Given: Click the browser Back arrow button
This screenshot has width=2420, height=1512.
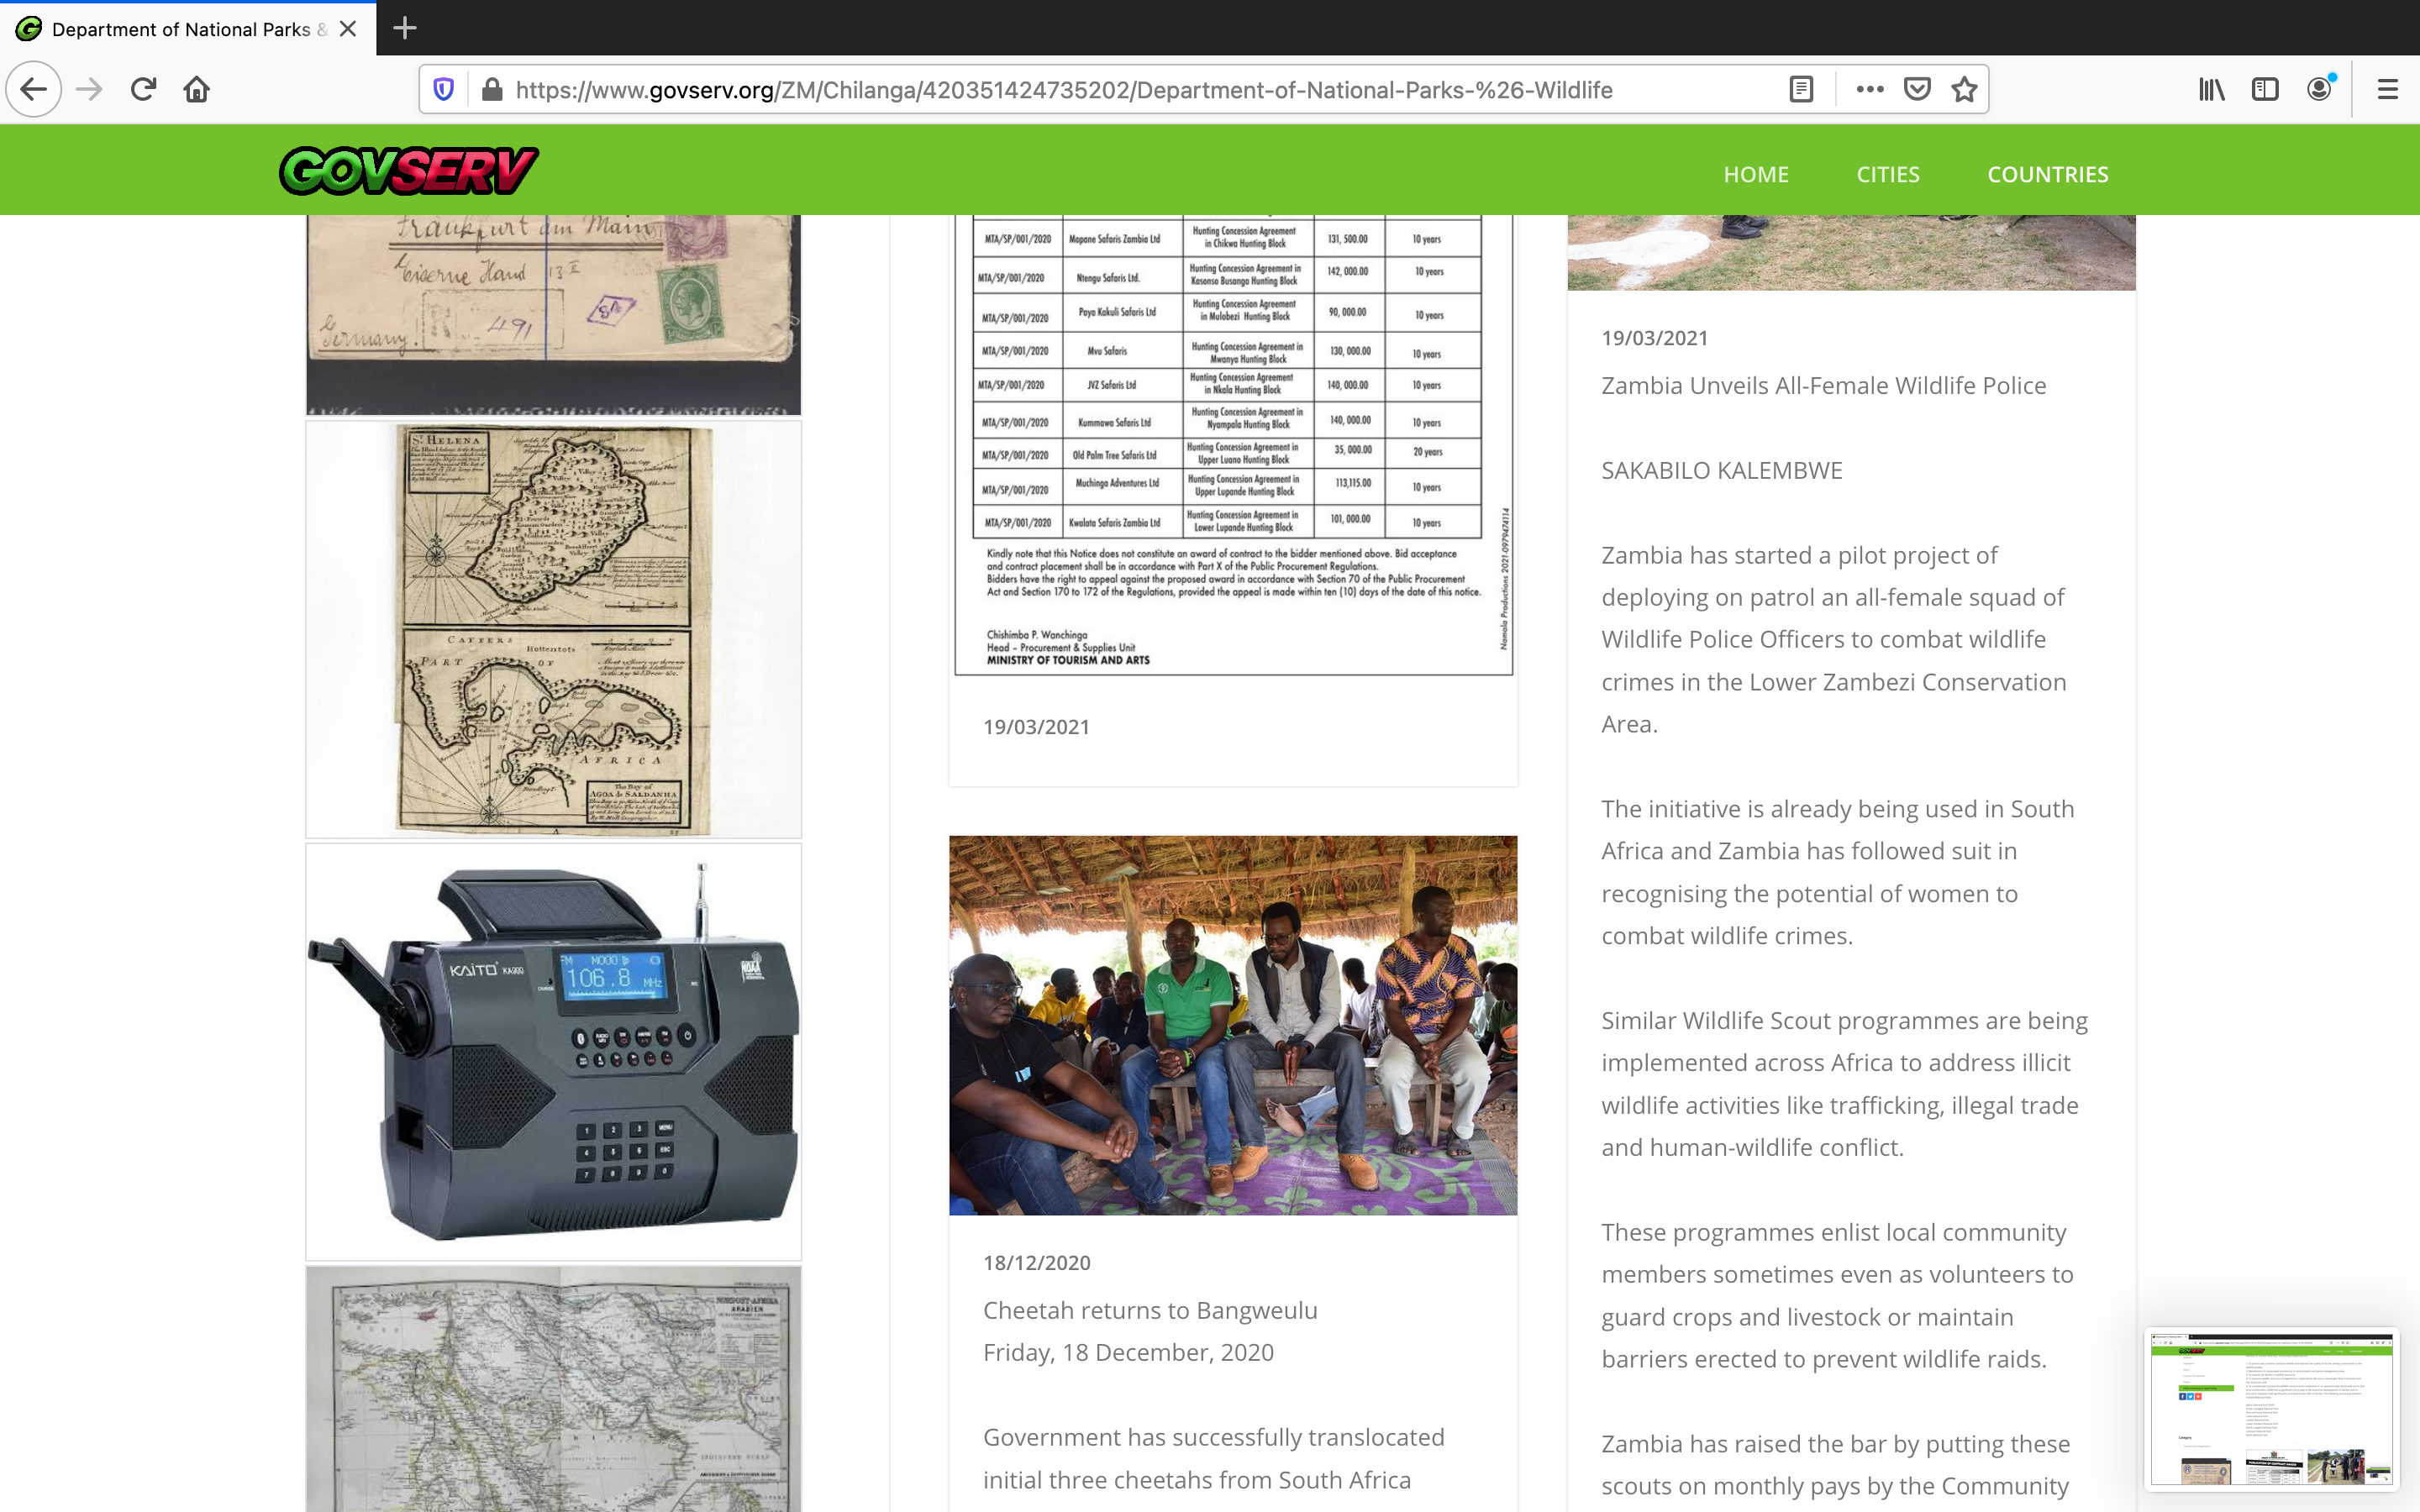Looking at the screenshot, I should [x=33, y=90].
